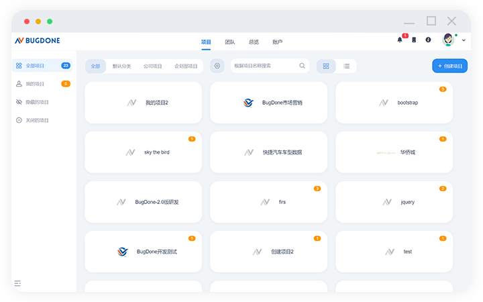Viewport: 483px width, 302px height.
Task: Open the 团队 tab in the top navigation
Action: 230,42
